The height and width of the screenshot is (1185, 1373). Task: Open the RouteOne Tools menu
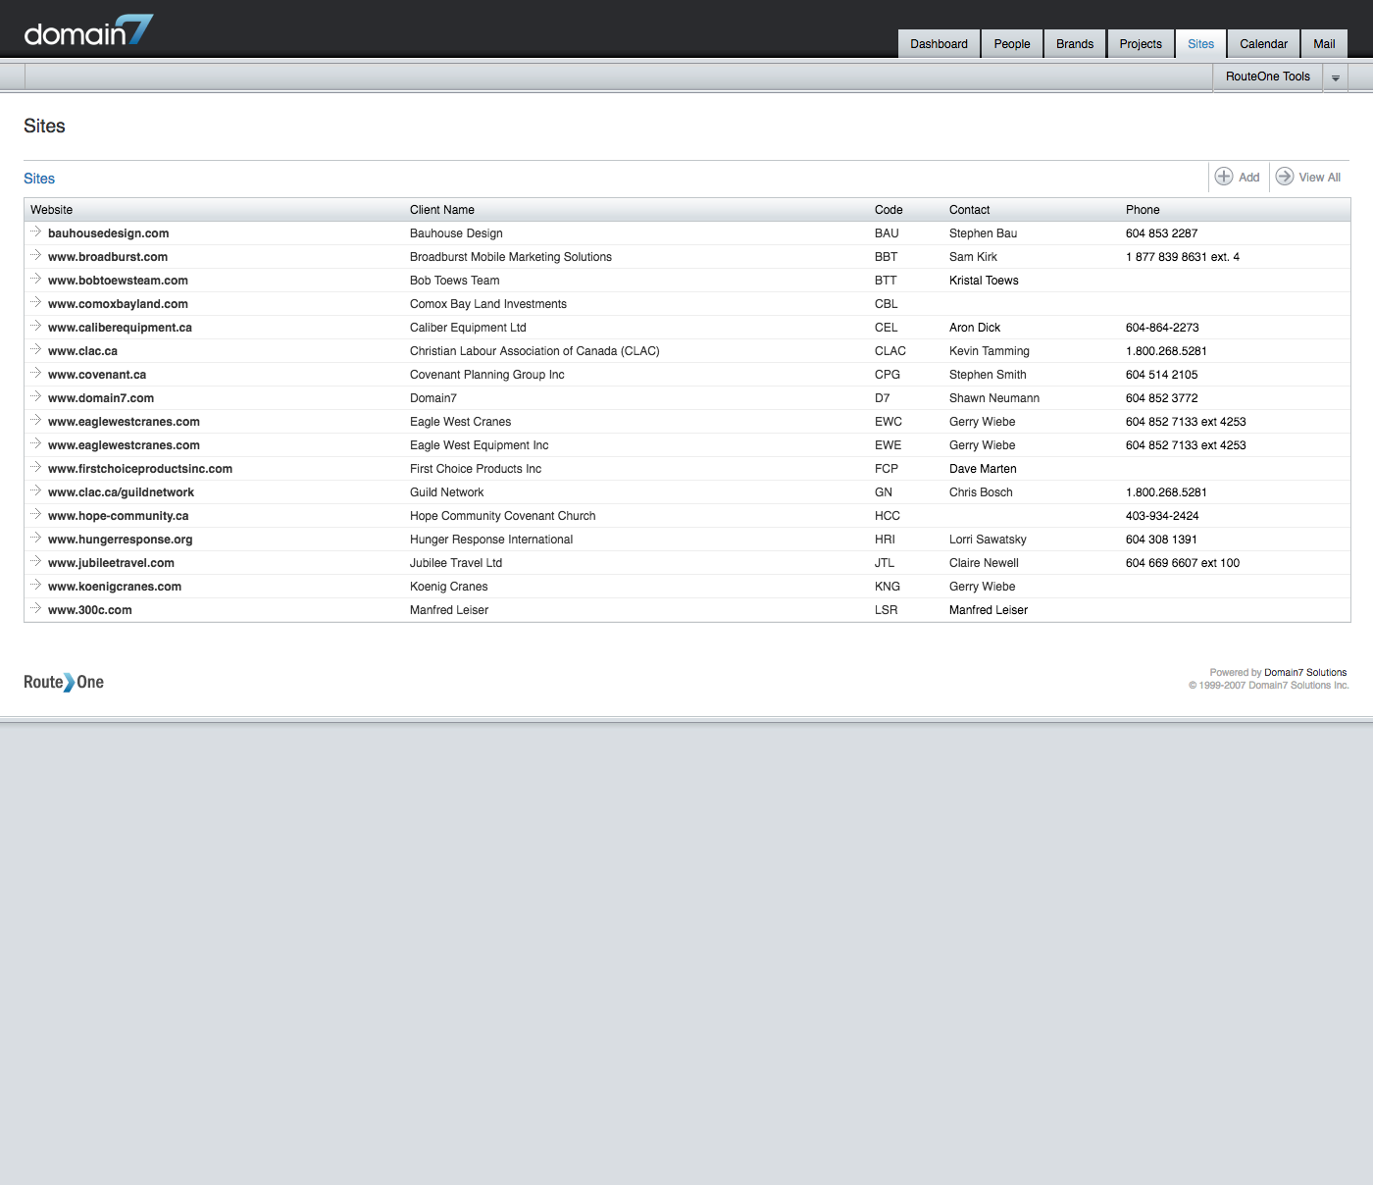pos(1267,77)
